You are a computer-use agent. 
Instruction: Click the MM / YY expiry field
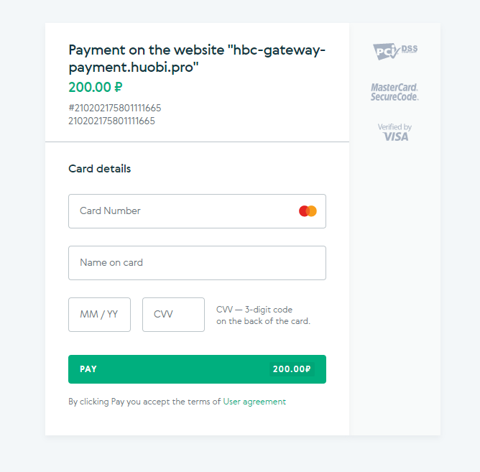(x=99, y=315)
